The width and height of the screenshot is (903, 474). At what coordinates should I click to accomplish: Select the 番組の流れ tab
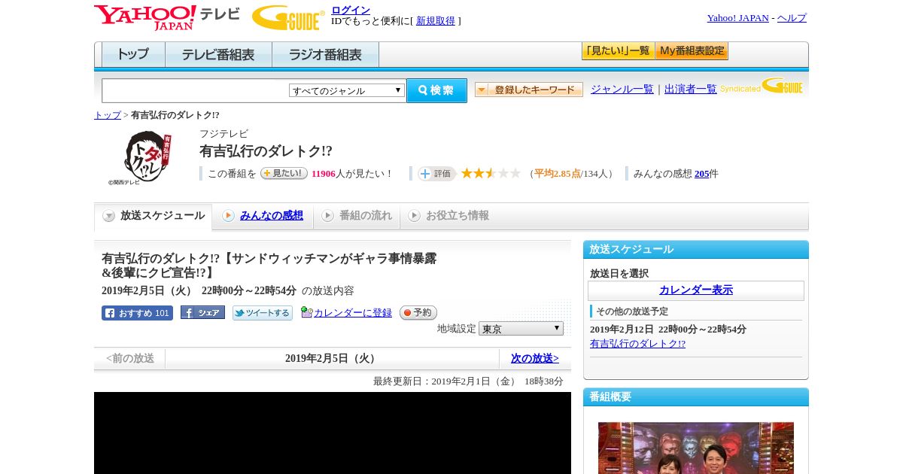pos(357,216)
